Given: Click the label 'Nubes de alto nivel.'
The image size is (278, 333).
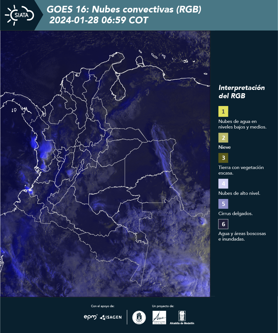Looking at the screenshot, I should click(239, 193).
